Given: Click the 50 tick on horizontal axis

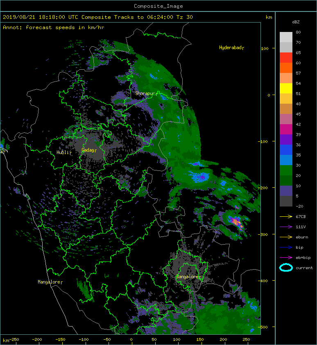Looking at the screenshot, I should point(154,340).
